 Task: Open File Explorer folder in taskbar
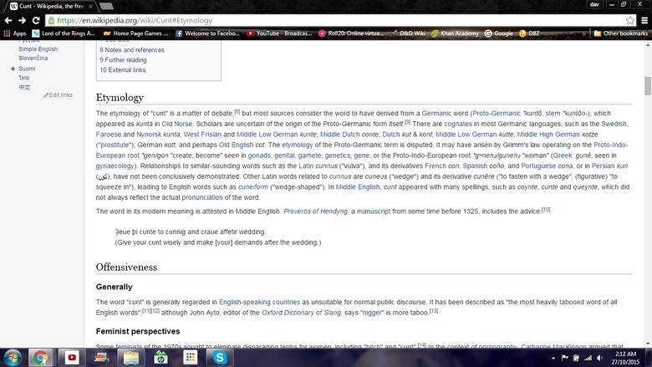(130, 356)
